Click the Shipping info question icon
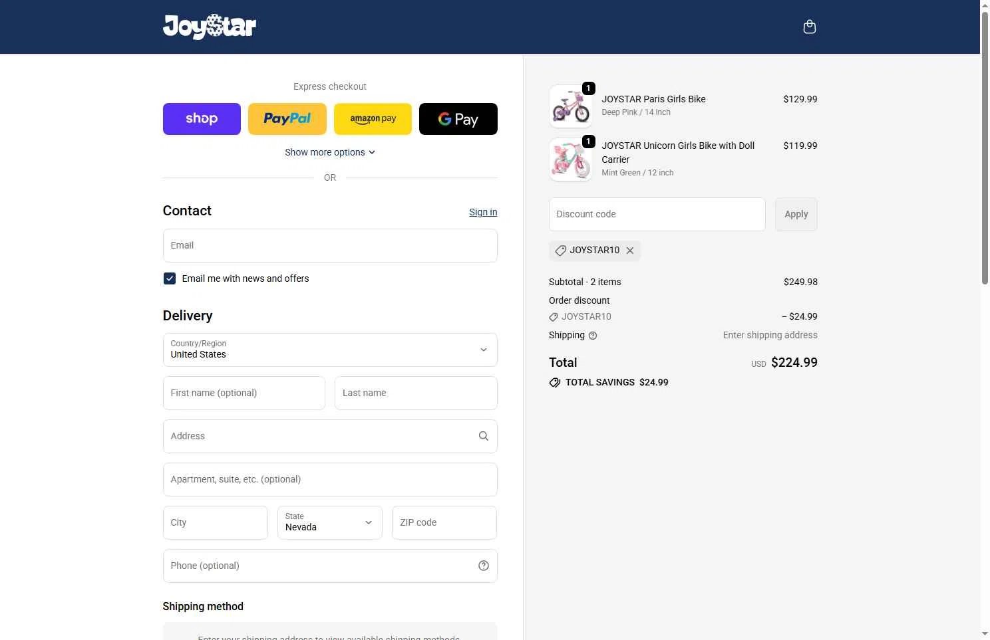Image resolution: width=990 pixels, height=640 pixels. point(593,336)
